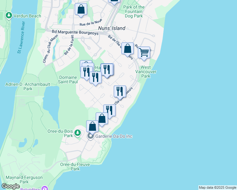Image resolution: width=237 pixels, height=190 pixels.
Task: Select the Domaine Saint-Paul label
Action: click(68, 79)
